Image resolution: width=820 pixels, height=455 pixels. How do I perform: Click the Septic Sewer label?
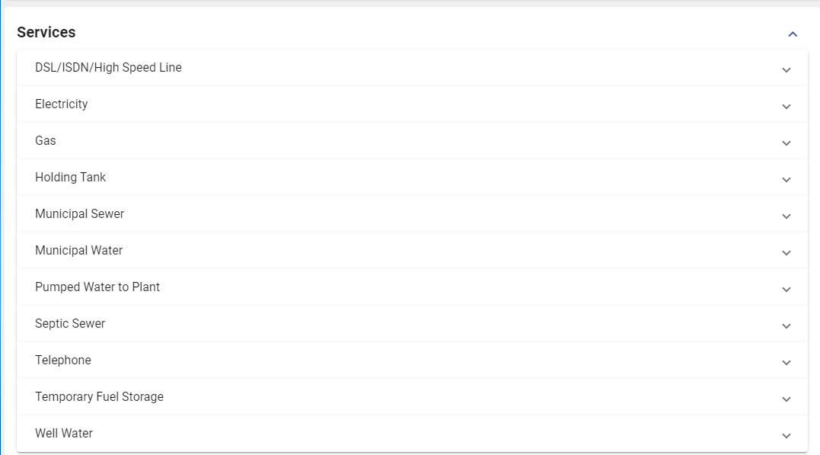[x=70, y=324]
